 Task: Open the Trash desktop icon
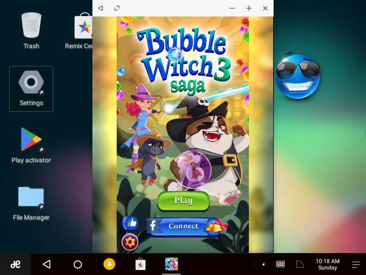tap(31, 31)
